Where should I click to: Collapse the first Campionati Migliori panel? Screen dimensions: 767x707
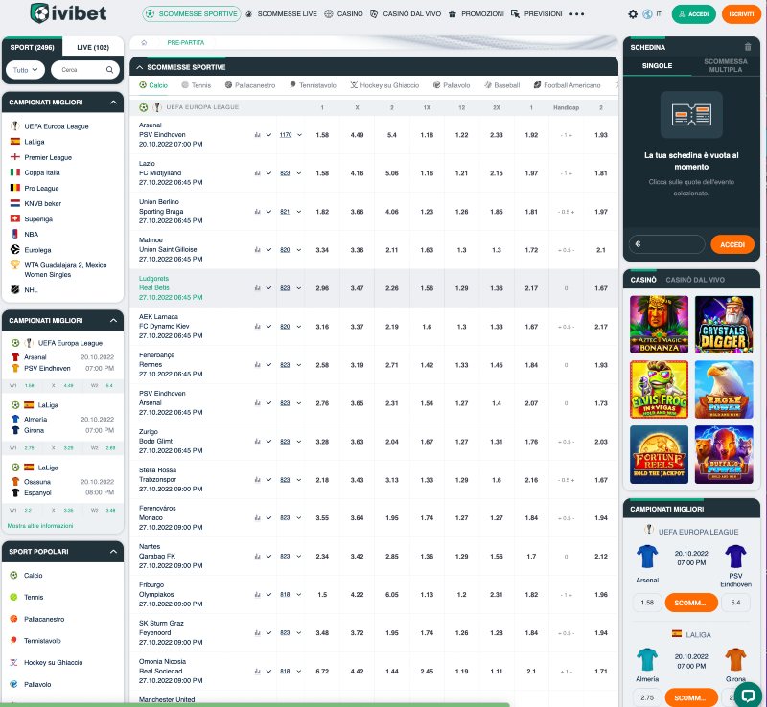pos(113,103)
